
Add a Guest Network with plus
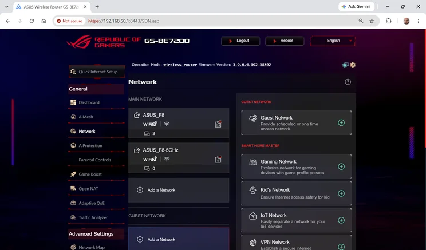pyautogui.click(x=341, y=122)
